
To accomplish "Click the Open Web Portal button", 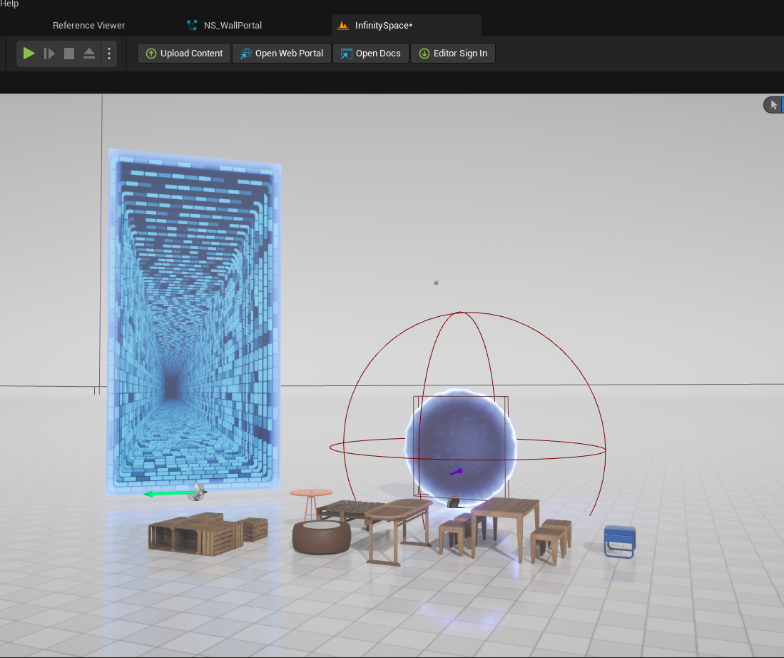I will coord(282,54).
